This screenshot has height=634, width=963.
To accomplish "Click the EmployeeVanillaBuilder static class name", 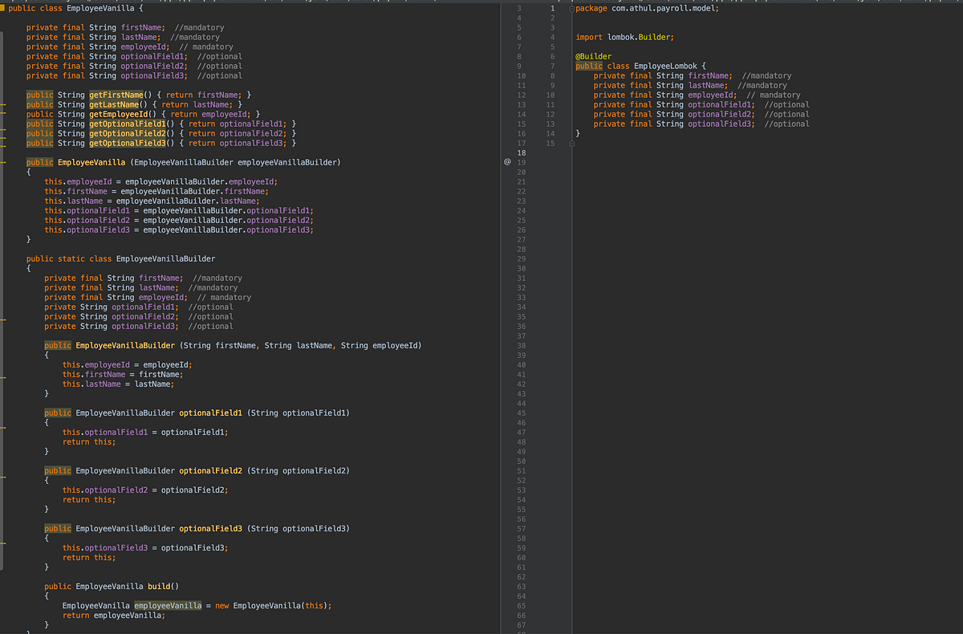I will point(165,258).
